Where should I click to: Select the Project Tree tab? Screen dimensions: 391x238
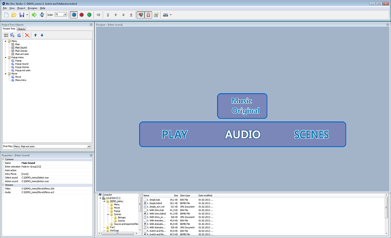(9, 29)
